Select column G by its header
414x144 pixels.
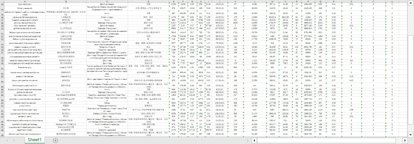click(x=192, y=1)
